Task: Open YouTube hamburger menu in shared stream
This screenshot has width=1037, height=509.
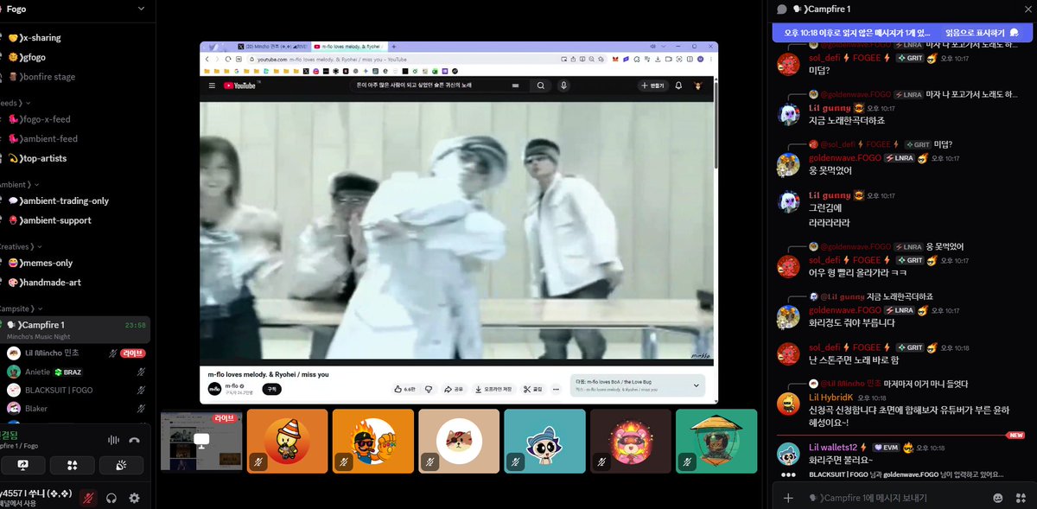Action: coord(212,86)
